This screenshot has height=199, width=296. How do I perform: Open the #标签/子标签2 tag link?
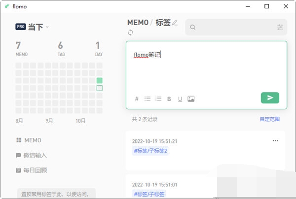tap(150, 151)
